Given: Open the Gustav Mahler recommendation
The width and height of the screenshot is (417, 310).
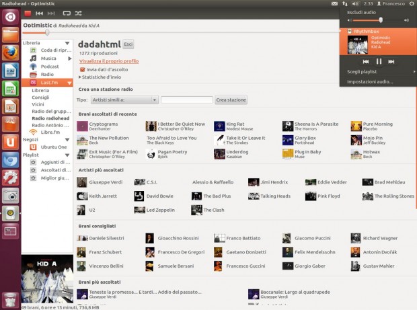Looking at the screenshot, I should (x=373, y=266).
